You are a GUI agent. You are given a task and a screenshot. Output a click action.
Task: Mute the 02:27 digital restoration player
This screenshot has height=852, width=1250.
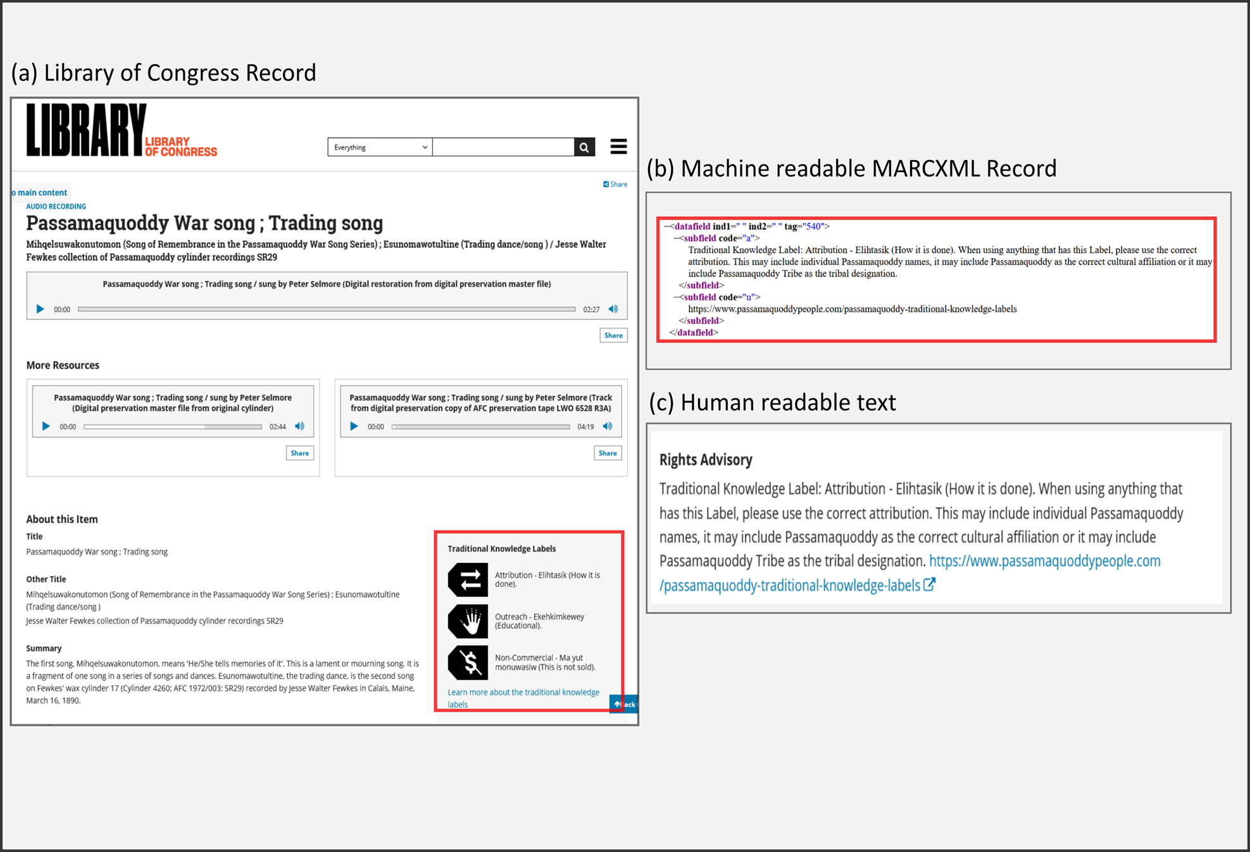(x=613, y=309)
